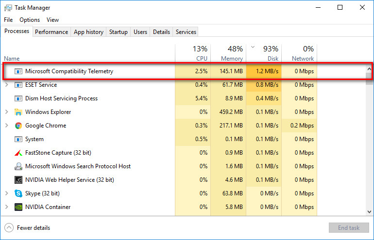Select NVIDIA Web Helper Service (32 bit) name
The image size is (374, 240).
pyautogui.click(x=69, y=180)
